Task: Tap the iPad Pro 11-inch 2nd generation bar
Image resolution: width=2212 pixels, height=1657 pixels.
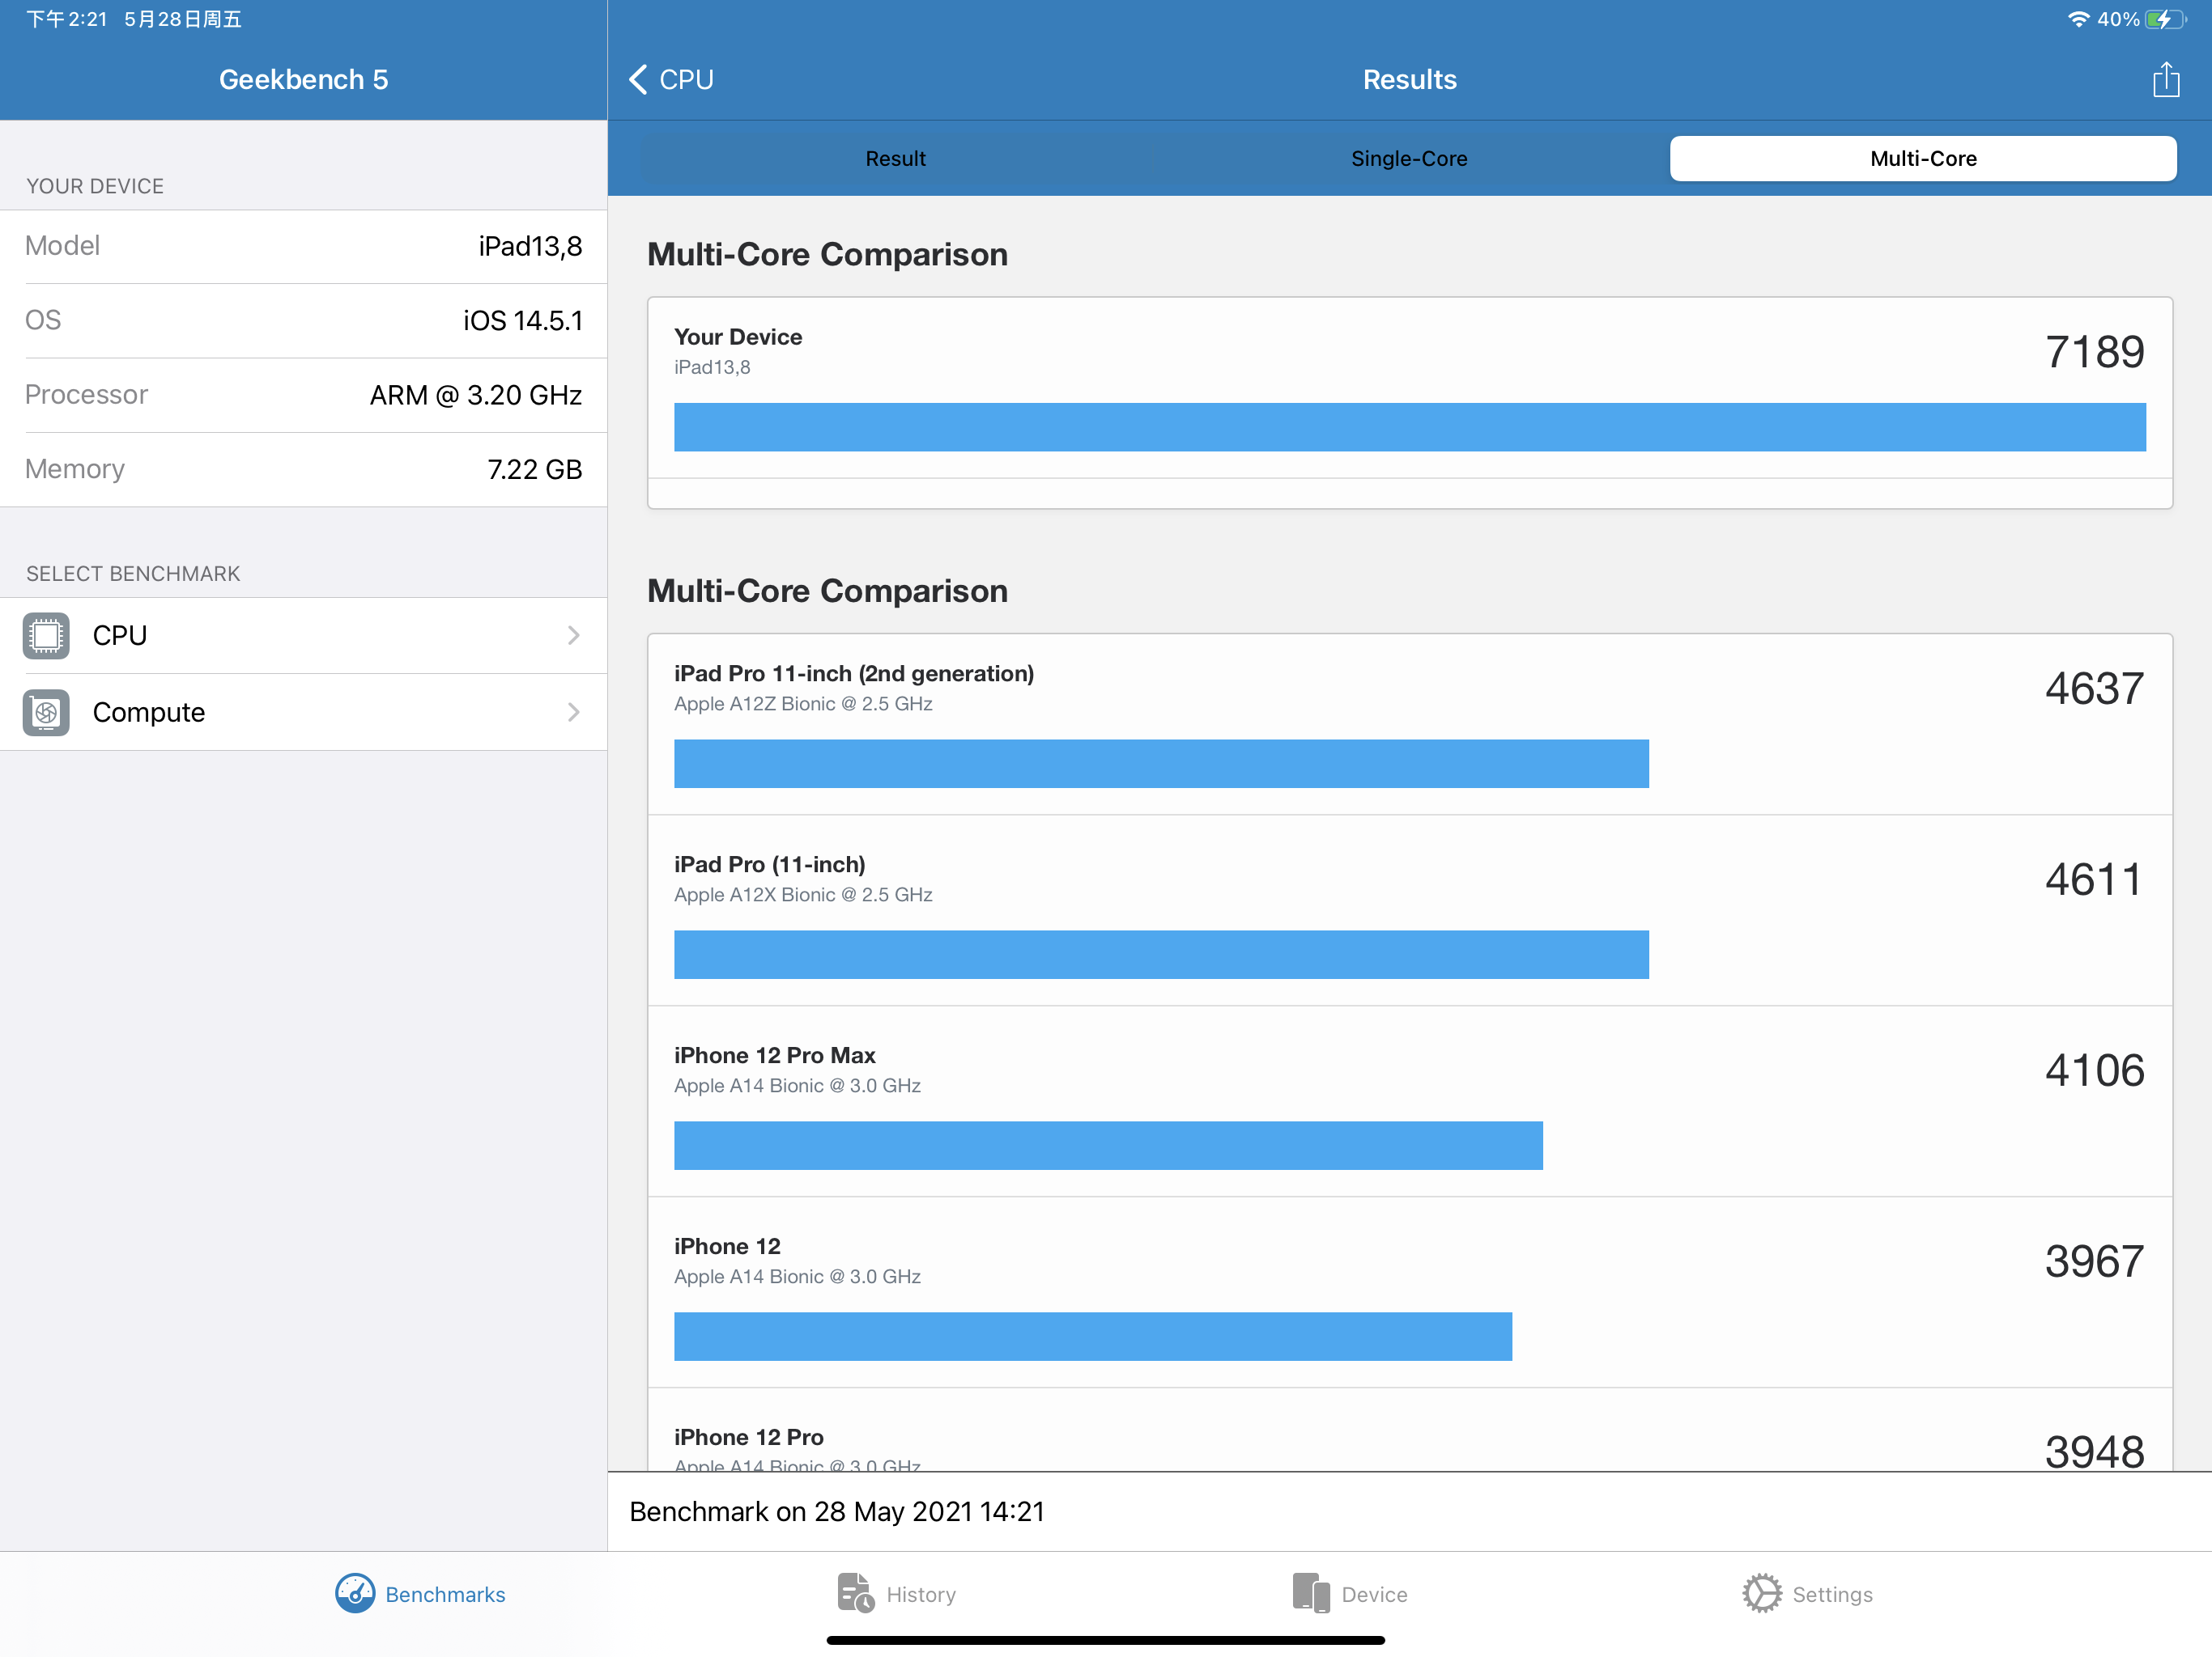Action: click(1161, 764)
